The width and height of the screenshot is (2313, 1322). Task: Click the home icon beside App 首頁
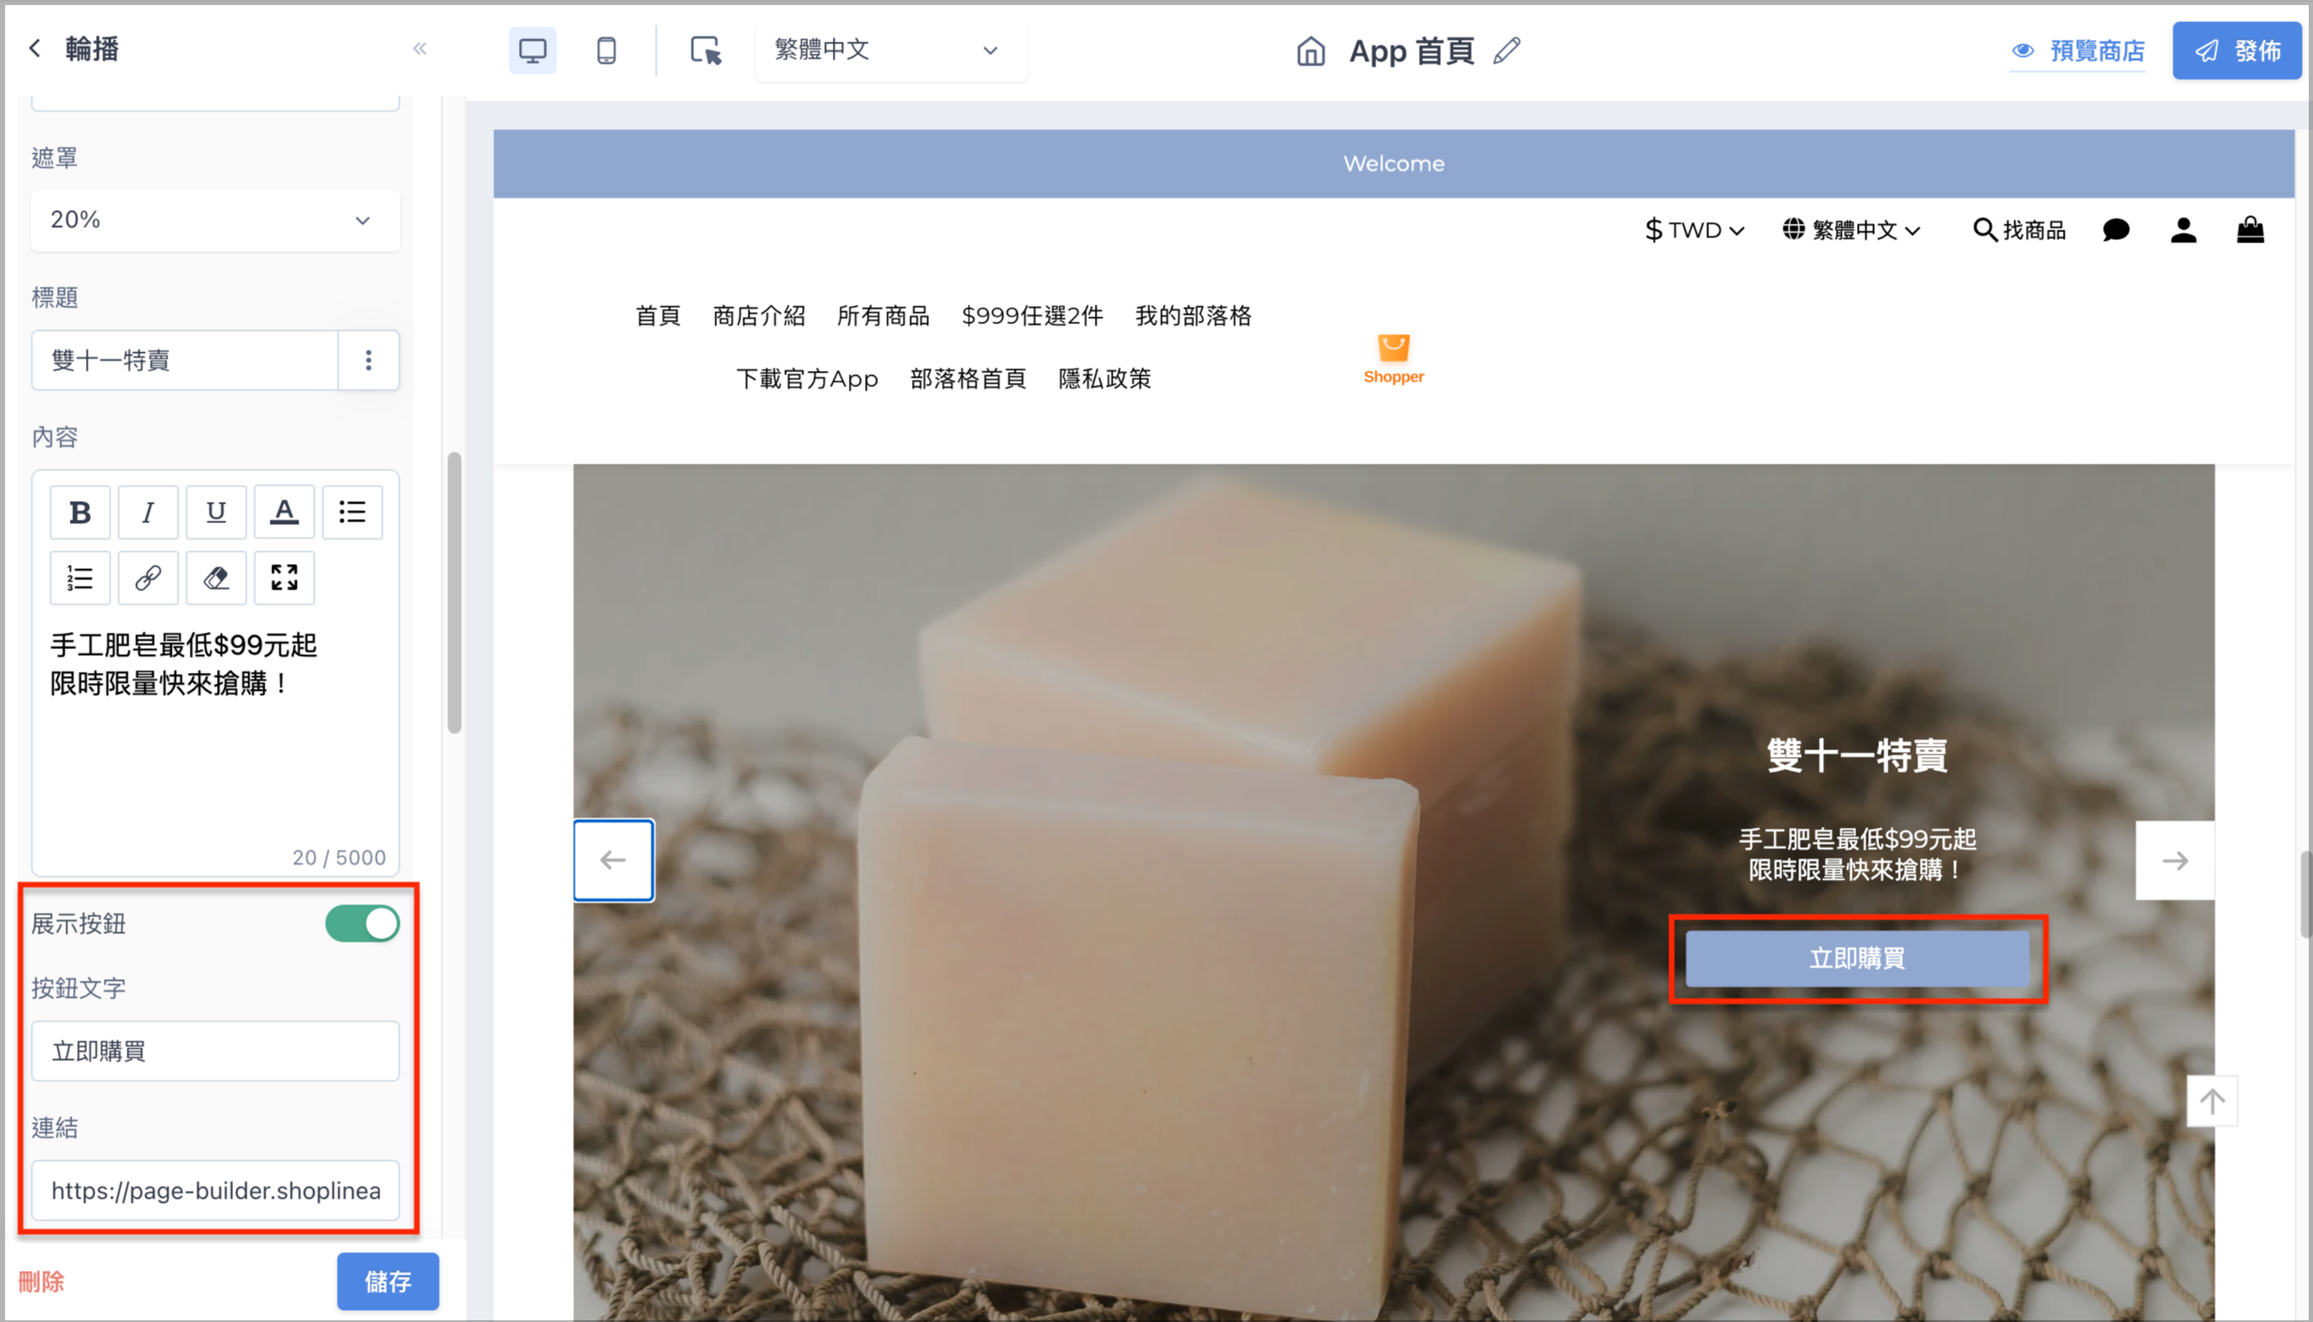pyautogui.click(x=1310, y=51)
